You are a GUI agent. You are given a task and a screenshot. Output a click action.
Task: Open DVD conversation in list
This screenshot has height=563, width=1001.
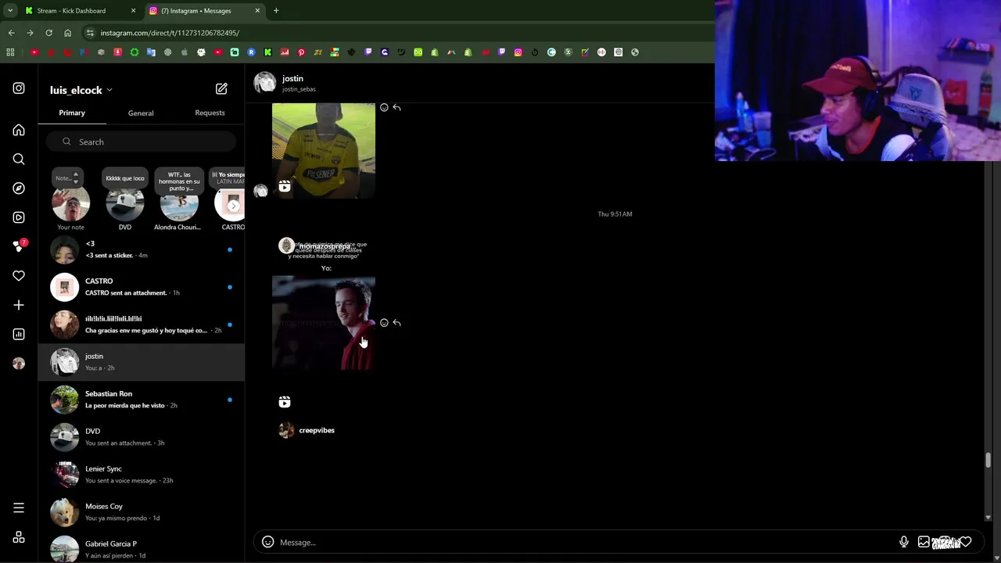tap(142, 437)
